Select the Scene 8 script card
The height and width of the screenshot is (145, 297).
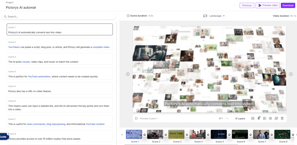click(x=60, y=136)
